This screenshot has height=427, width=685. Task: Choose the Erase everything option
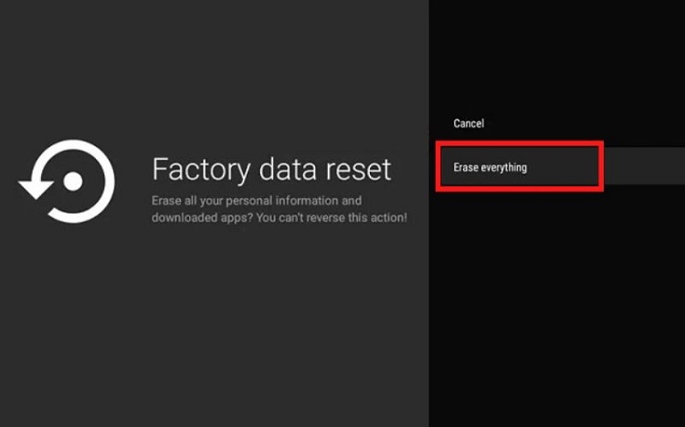(490, 167)
